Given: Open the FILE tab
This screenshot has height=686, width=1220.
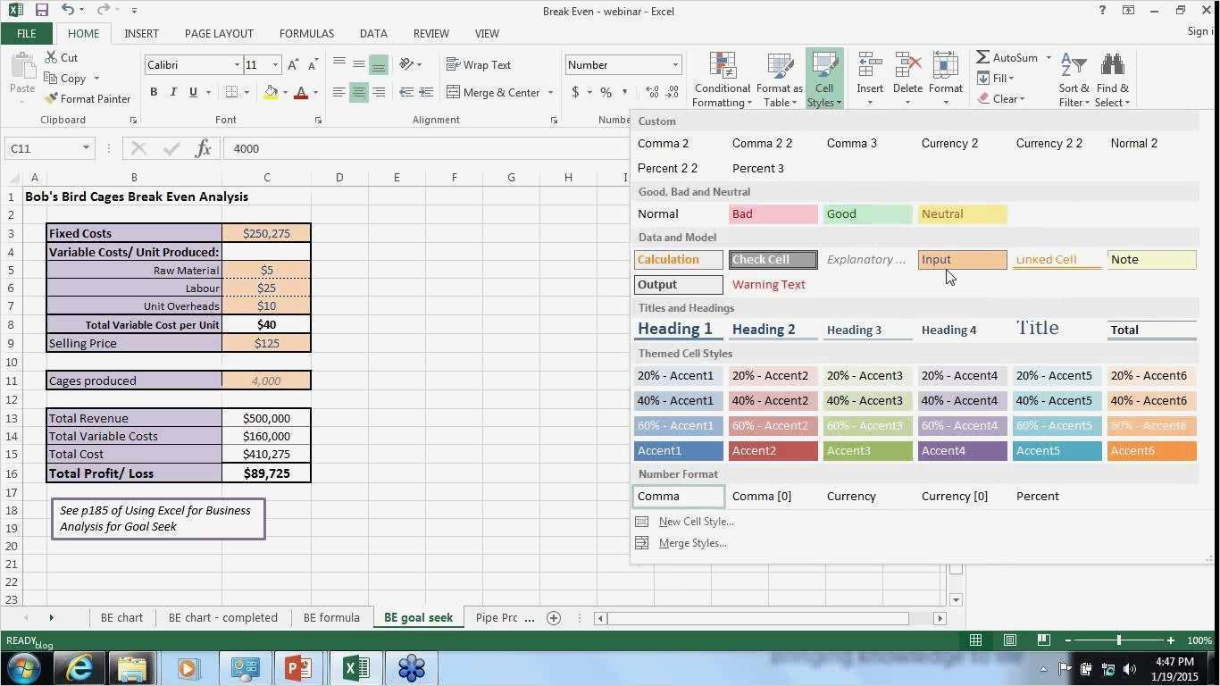Looking at the screenshot, I should point(26,33).
